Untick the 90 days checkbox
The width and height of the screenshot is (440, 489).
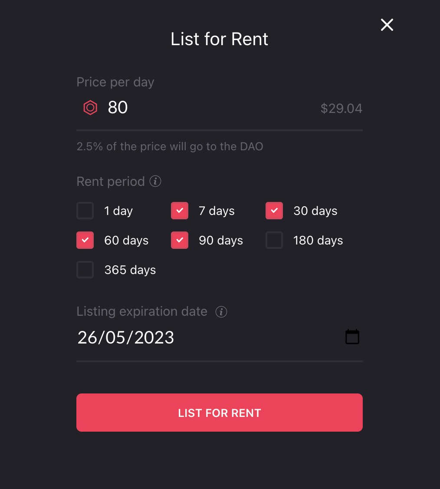pyautogui.click(x=180, y=241)
